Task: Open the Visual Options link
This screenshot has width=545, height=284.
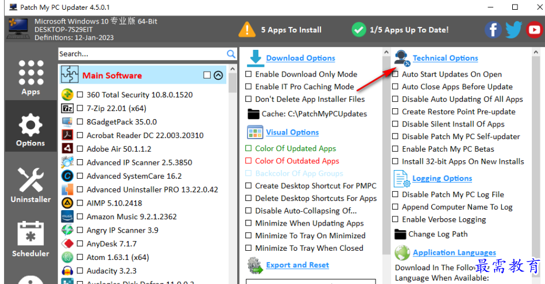Action: 292,132
